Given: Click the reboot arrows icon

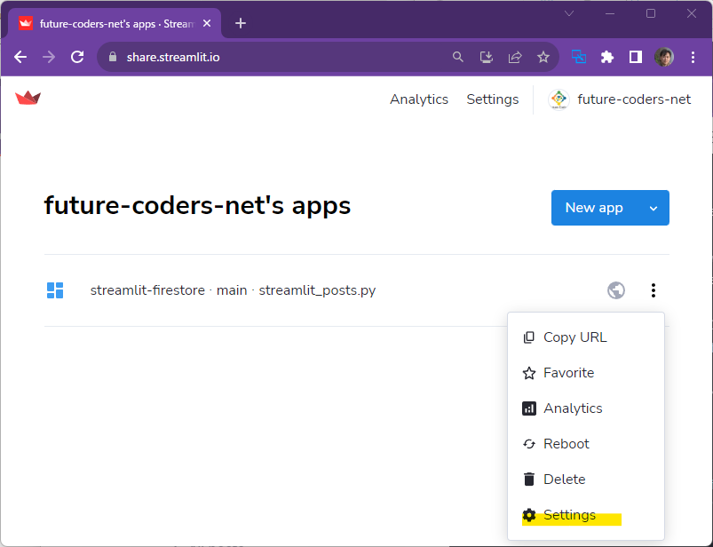Looking at the screenshot, I should [x=529, y=444].
